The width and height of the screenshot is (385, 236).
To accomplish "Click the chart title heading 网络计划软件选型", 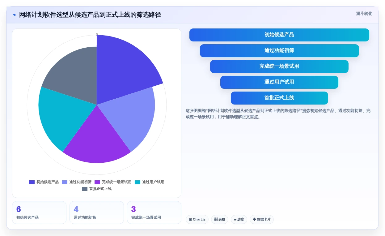I will click(90, 15).
